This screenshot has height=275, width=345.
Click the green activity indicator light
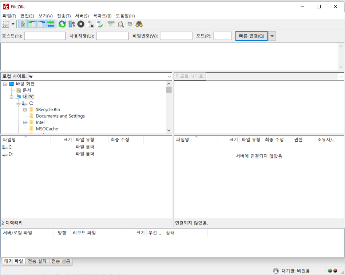click(x=330, y=271)
